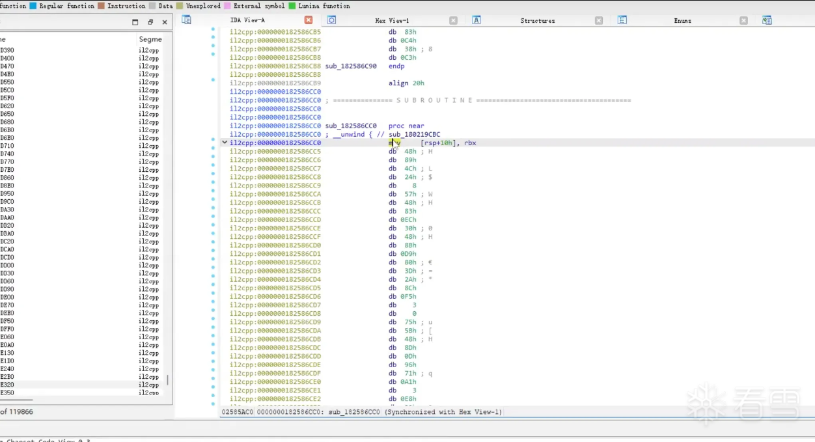
Task: Click the Hex View-1 tab icon
Action: click(331, 20)
